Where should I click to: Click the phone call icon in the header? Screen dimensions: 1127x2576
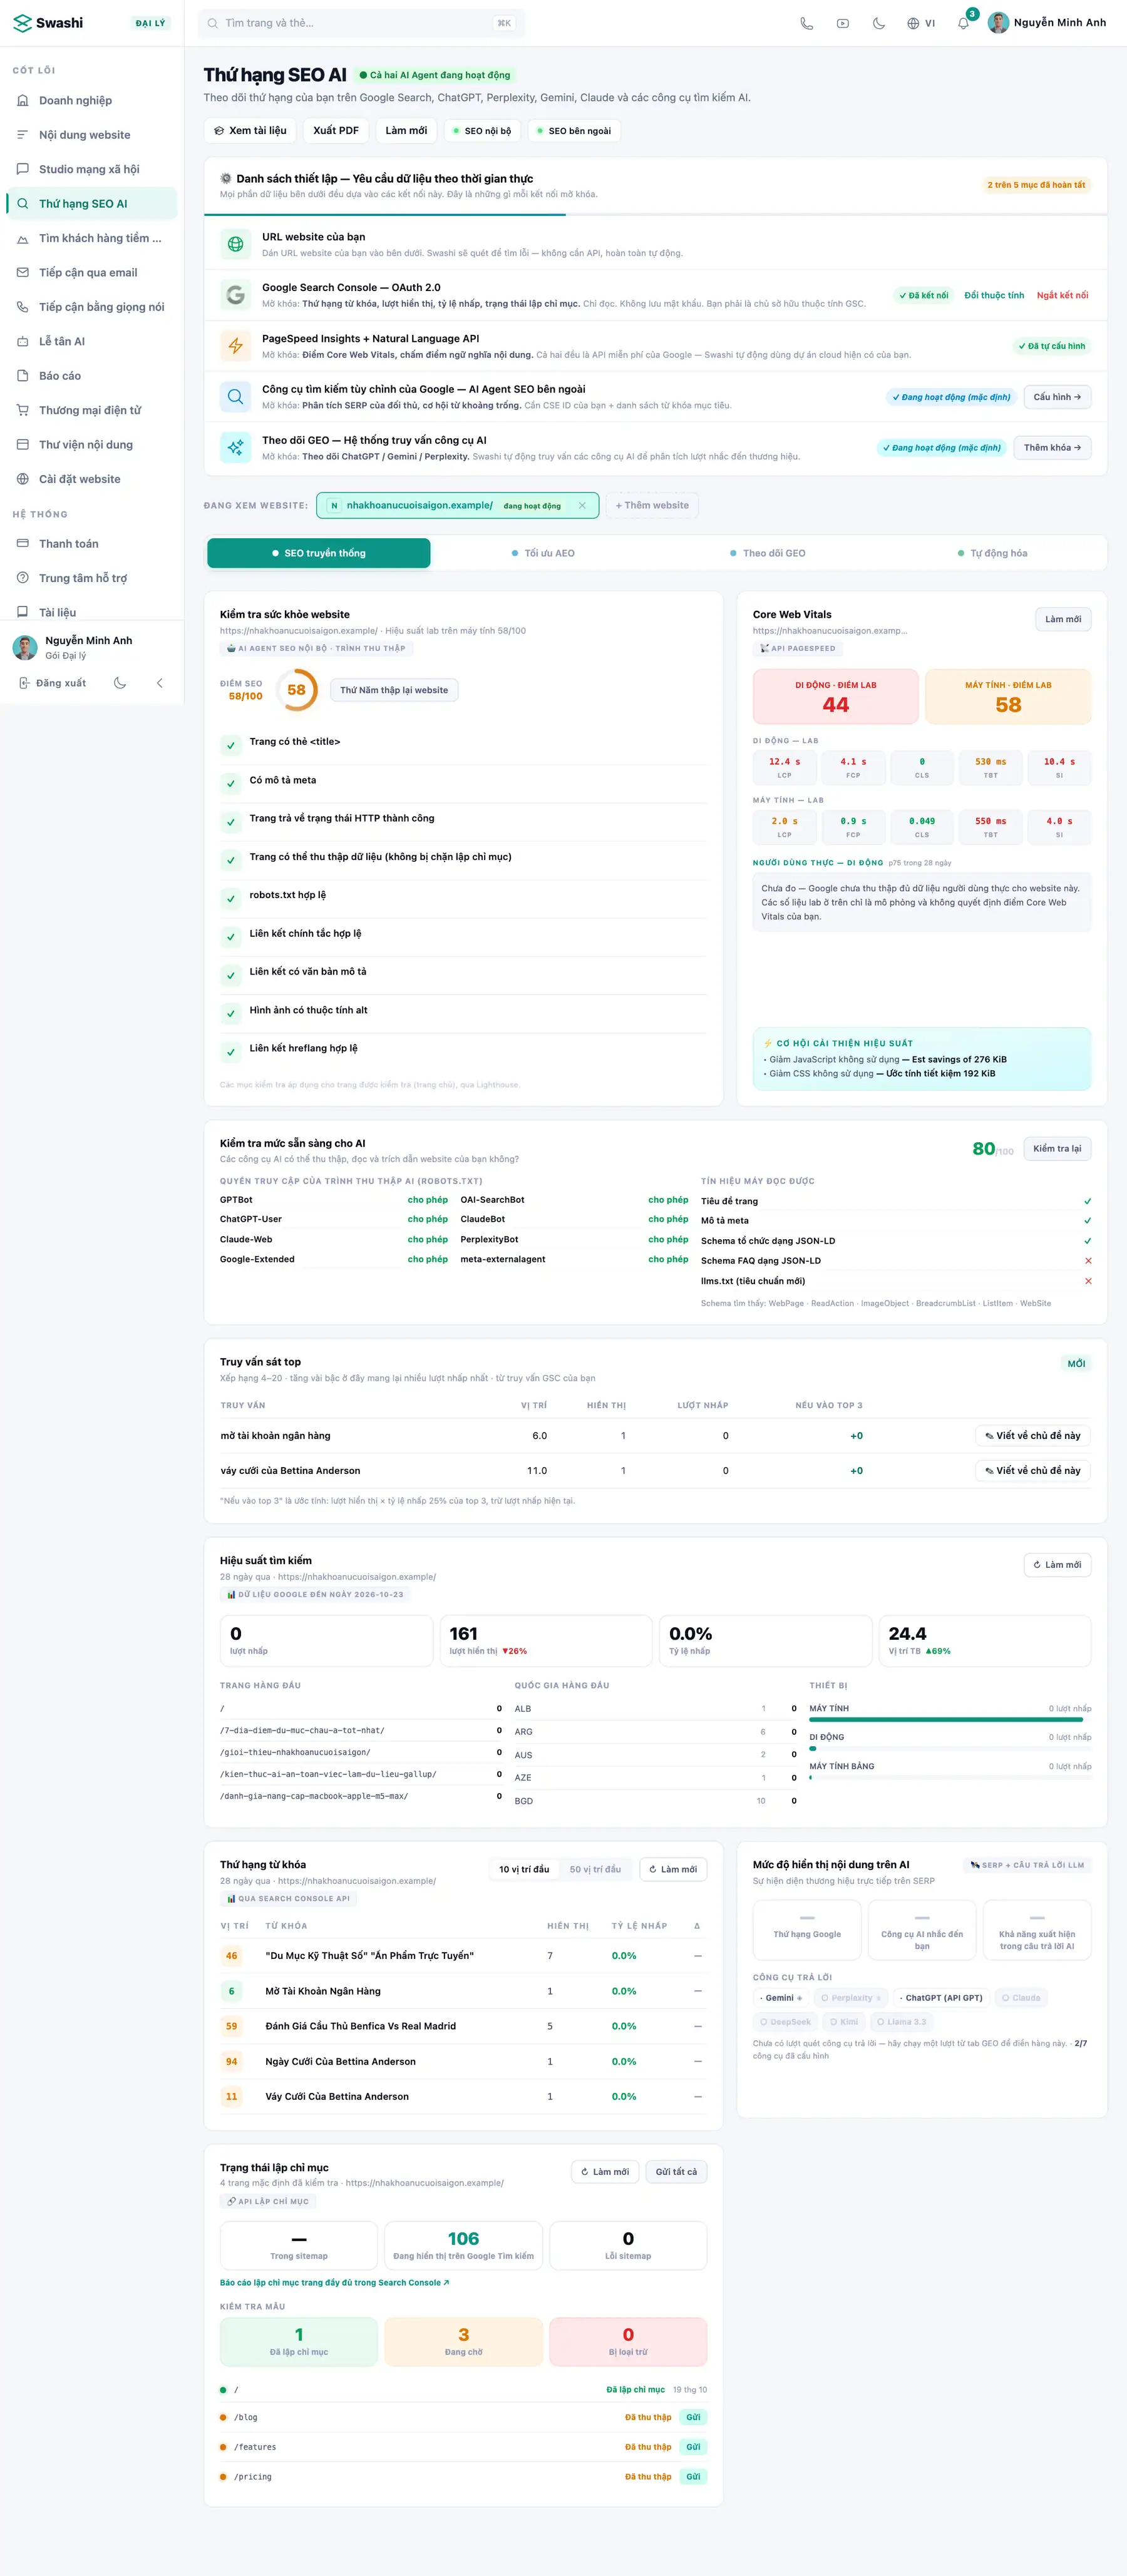[x=806, y=23]
